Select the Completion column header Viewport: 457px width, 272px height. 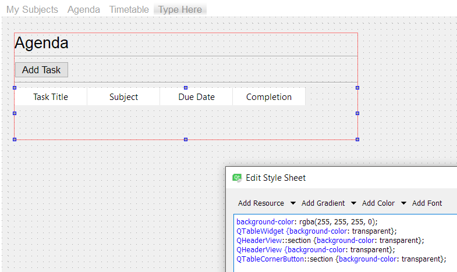coord(269,97)
